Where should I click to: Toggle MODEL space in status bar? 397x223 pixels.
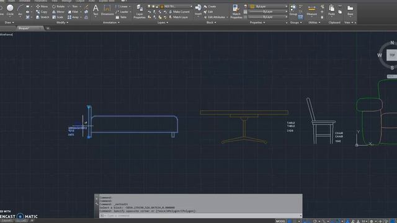280,221
